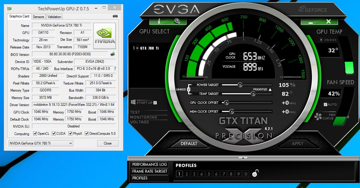Click the Monitoring option in Precision
The height and width of the screenshot is (188, 360).
pyautogui.click(x=143, y=117)
